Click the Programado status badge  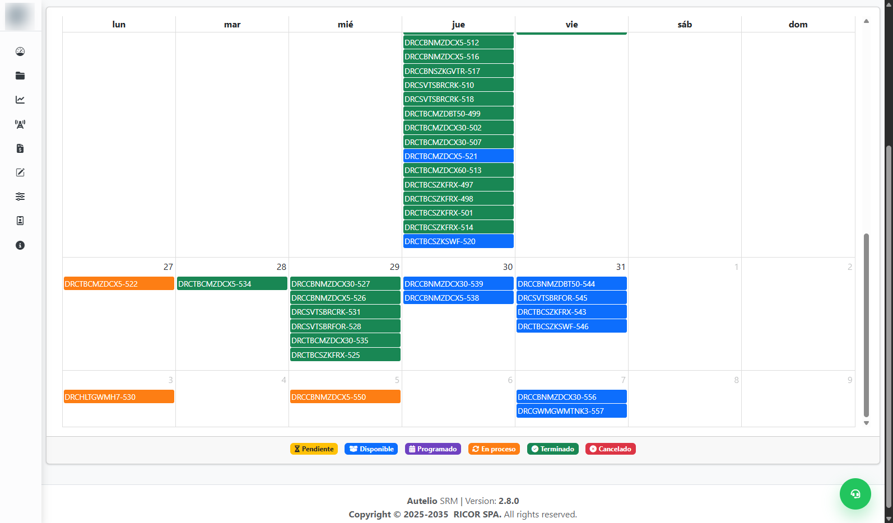point(433,449)
